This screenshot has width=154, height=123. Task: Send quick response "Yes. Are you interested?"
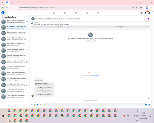coord(44,88)
